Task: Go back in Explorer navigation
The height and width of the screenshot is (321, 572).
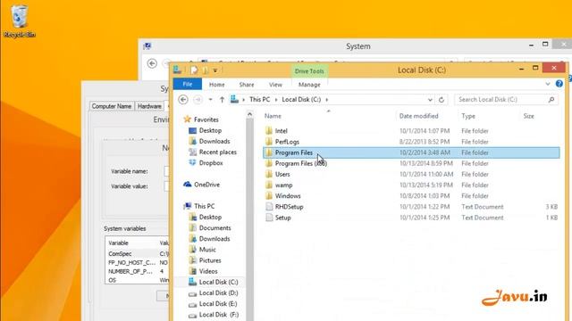Action: tap(183, 99)
